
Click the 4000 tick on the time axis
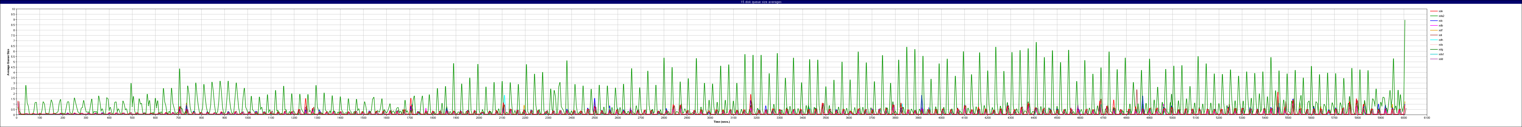[941, 118]
